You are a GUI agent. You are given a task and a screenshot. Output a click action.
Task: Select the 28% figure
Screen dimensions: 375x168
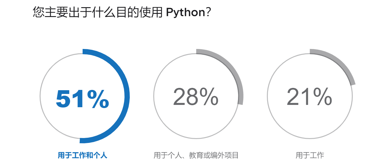pos(196,97)
